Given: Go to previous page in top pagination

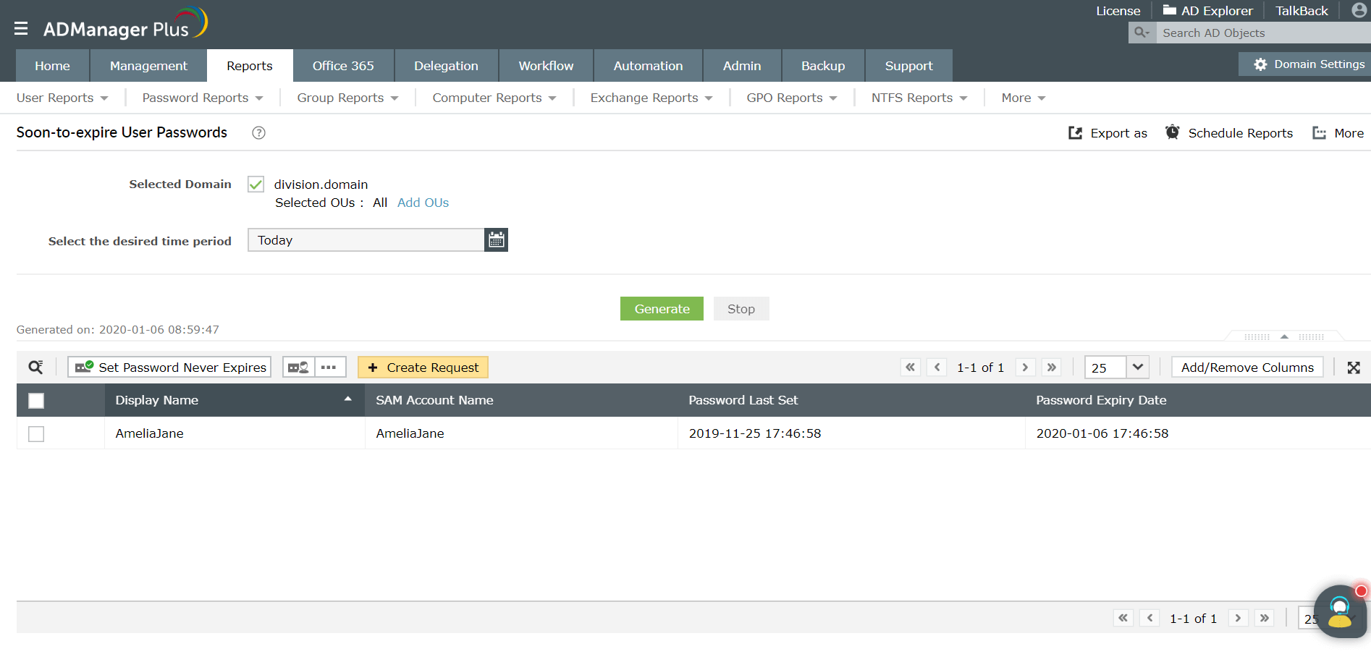Looking at the screenshot, I should pyautogui.click(x=937, y=368).
